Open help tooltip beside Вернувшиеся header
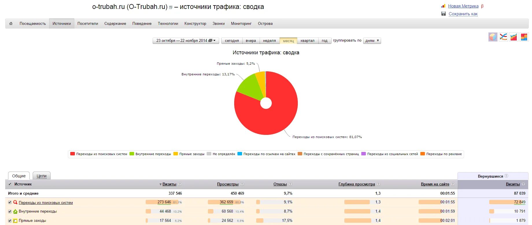The height and width of the screenshot is (225, 532). point(506,176)
